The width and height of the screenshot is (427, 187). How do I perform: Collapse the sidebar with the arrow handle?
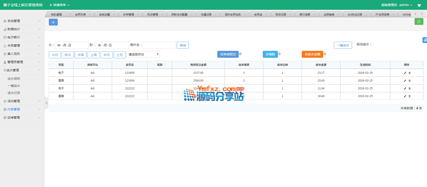pyautogui.click(x=46, y=103)
